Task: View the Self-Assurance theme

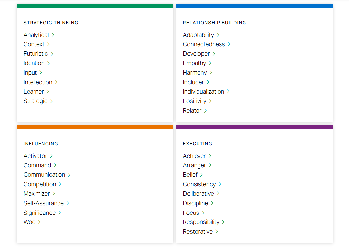Action: (x=43, y=203)
